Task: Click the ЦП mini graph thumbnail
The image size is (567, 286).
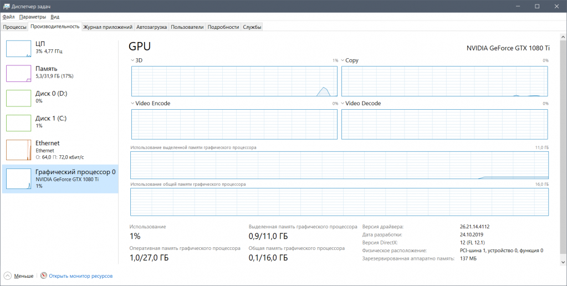Action: click(x=18, y=48)
